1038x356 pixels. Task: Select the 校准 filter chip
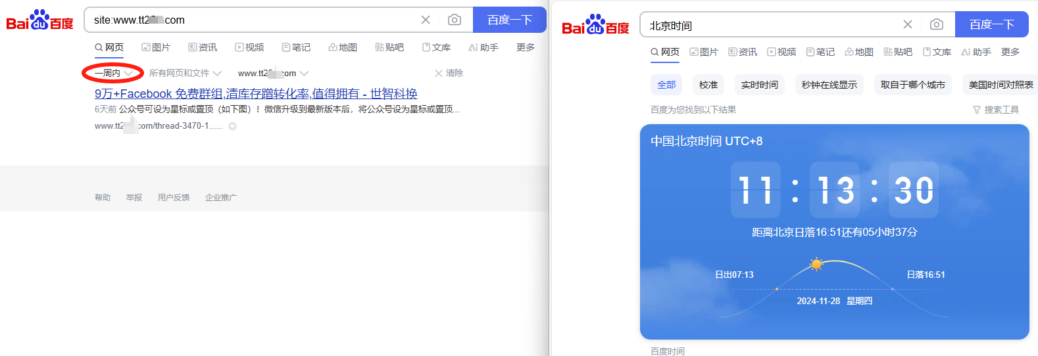708,85
